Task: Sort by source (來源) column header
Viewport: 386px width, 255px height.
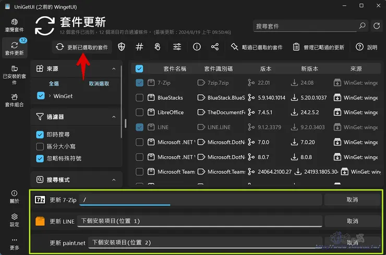Action: 356,69
